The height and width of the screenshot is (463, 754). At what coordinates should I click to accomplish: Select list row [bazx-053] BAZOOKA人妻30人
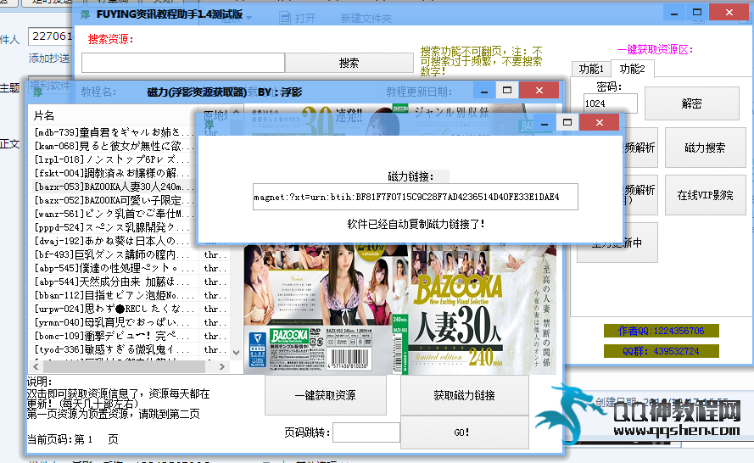pyautogui.click(x=114, y=187)
